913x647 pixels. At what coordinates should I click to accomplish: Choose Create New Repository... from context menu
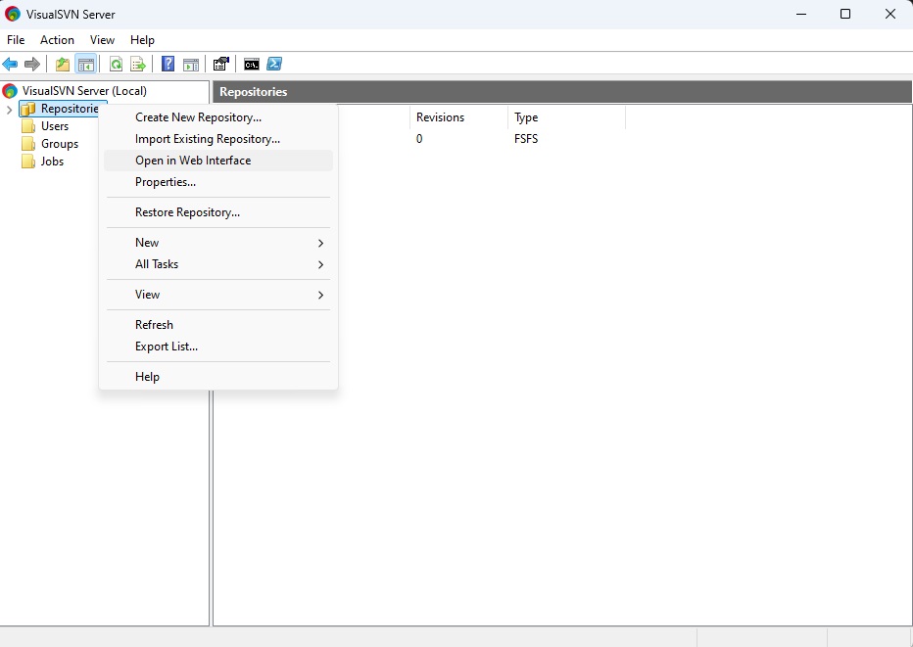coord(198,117)
